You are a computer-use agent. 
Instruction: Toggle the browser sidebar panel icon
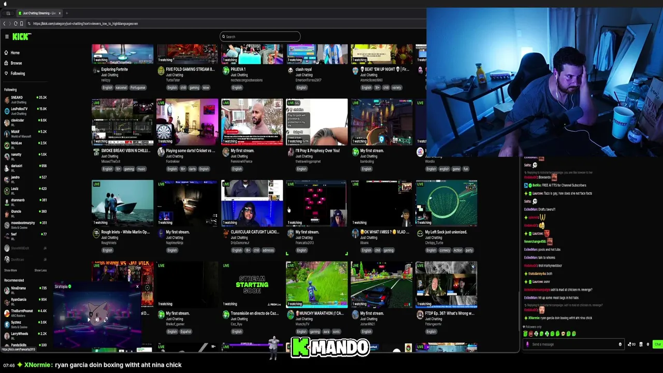tap(8, 13)
